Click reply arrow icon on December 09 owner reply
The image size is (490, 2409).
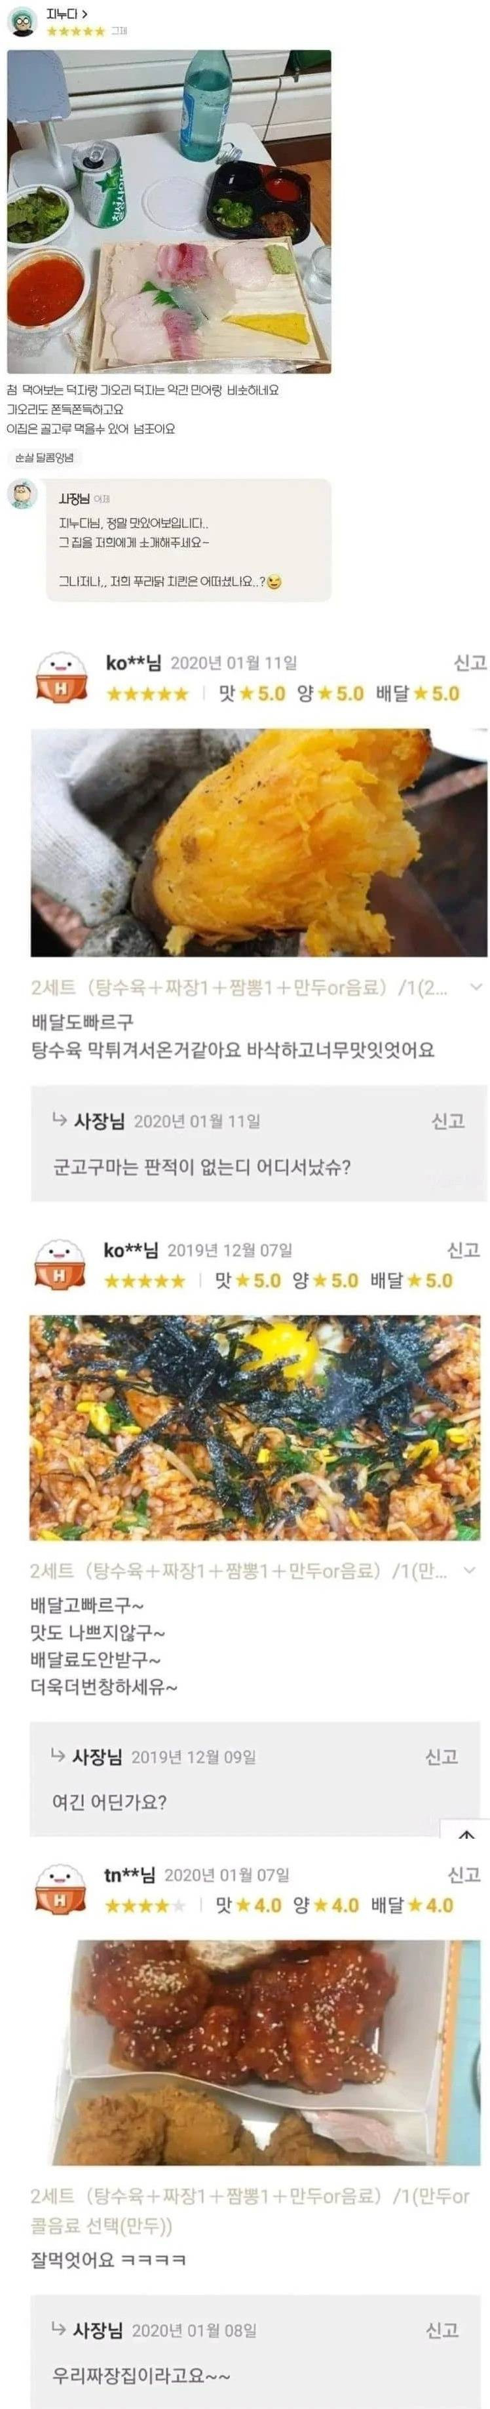[59, 1756]
